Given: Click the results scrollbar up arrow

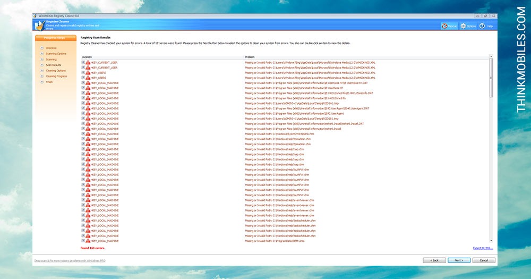Looking at the screenshot, I should click(491, 56).
